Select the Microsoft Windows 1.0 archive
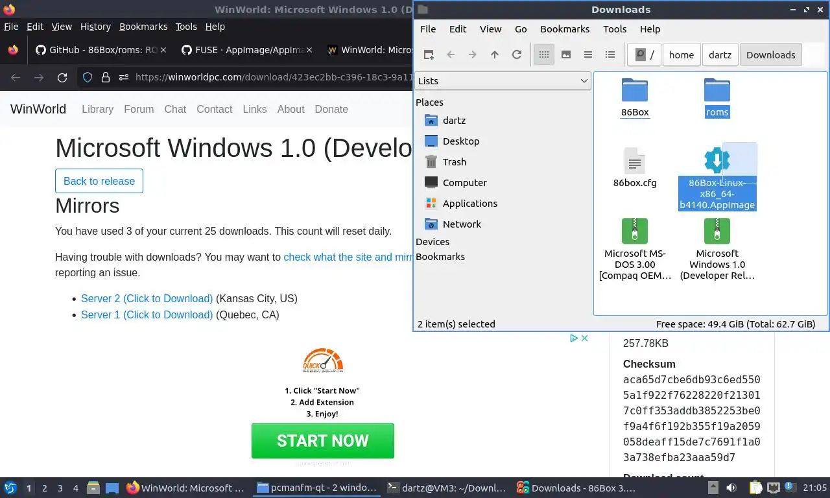The height and width of the screenshot is (498, 830). [717, 249]
